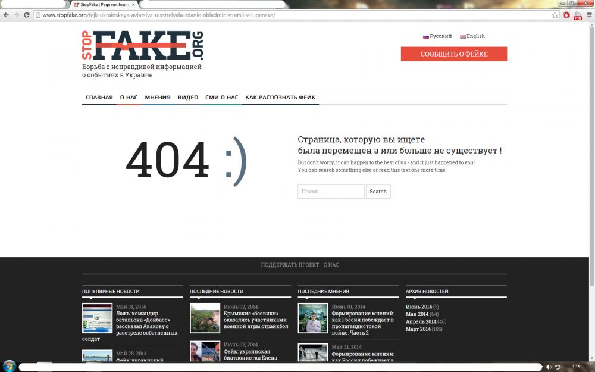Click the volume speaker icon in tray
The width and height of the screenshot is (595, 372).
click(549, 367)
